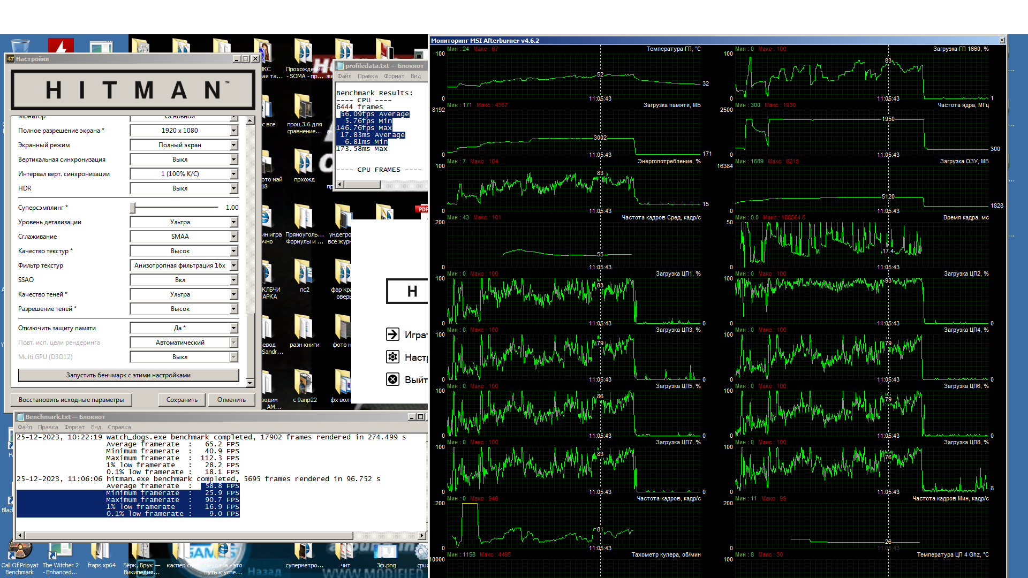Open the fraps xp64 folder

pyautogui.click(x=101, y=552)
